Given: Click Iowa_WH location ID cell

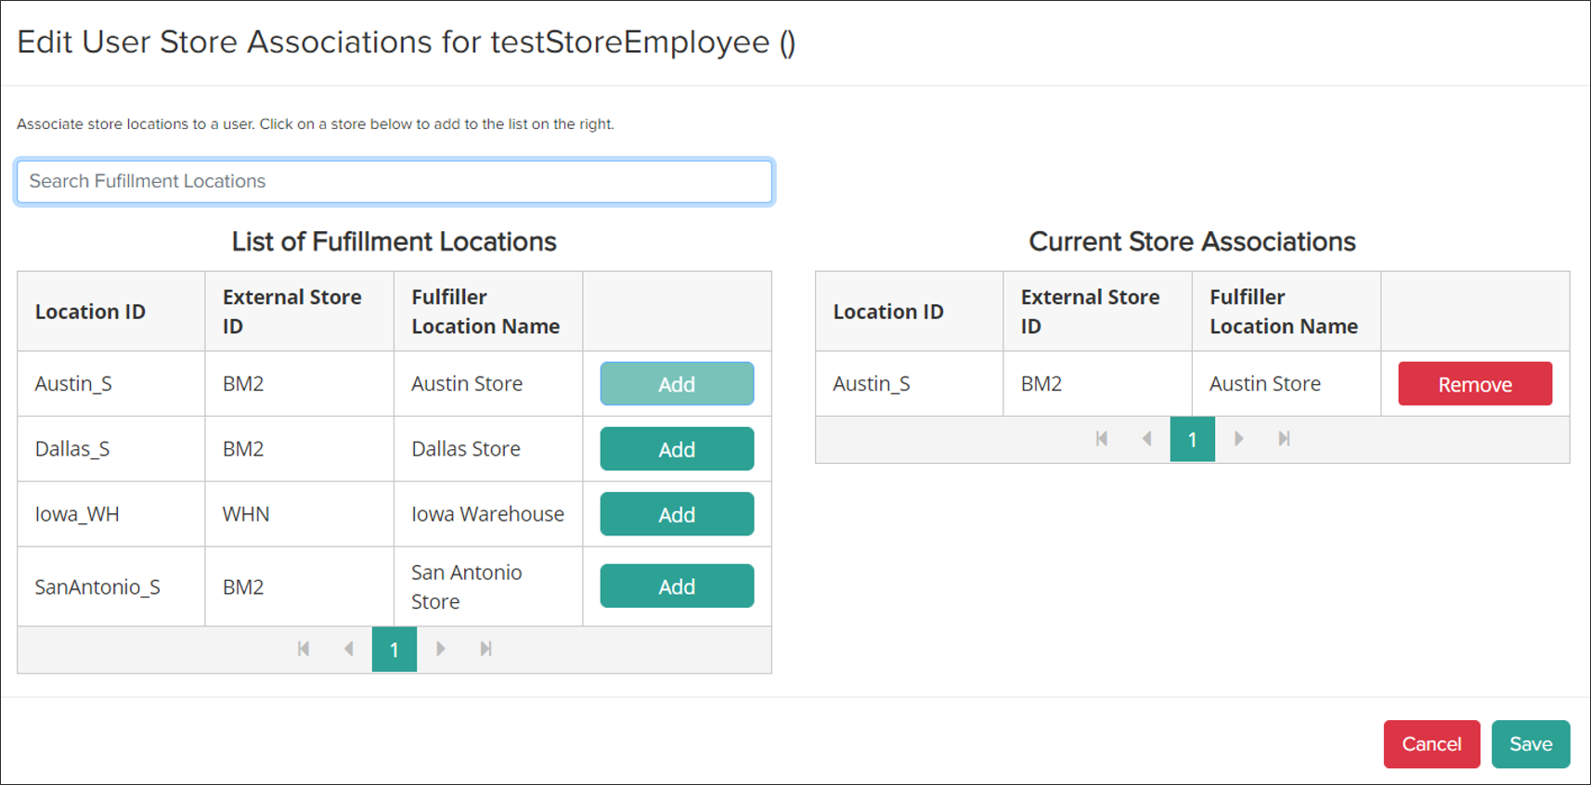Looking at the screenshot, I should pyautogui.click(x=111, y=514).
